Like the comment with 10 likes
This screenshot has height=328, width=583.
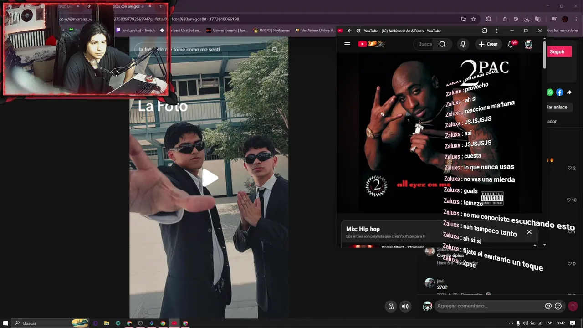click(x=571, y=200)
